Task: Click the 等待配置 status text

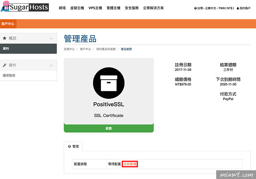Action: click(x=114, y=164)
